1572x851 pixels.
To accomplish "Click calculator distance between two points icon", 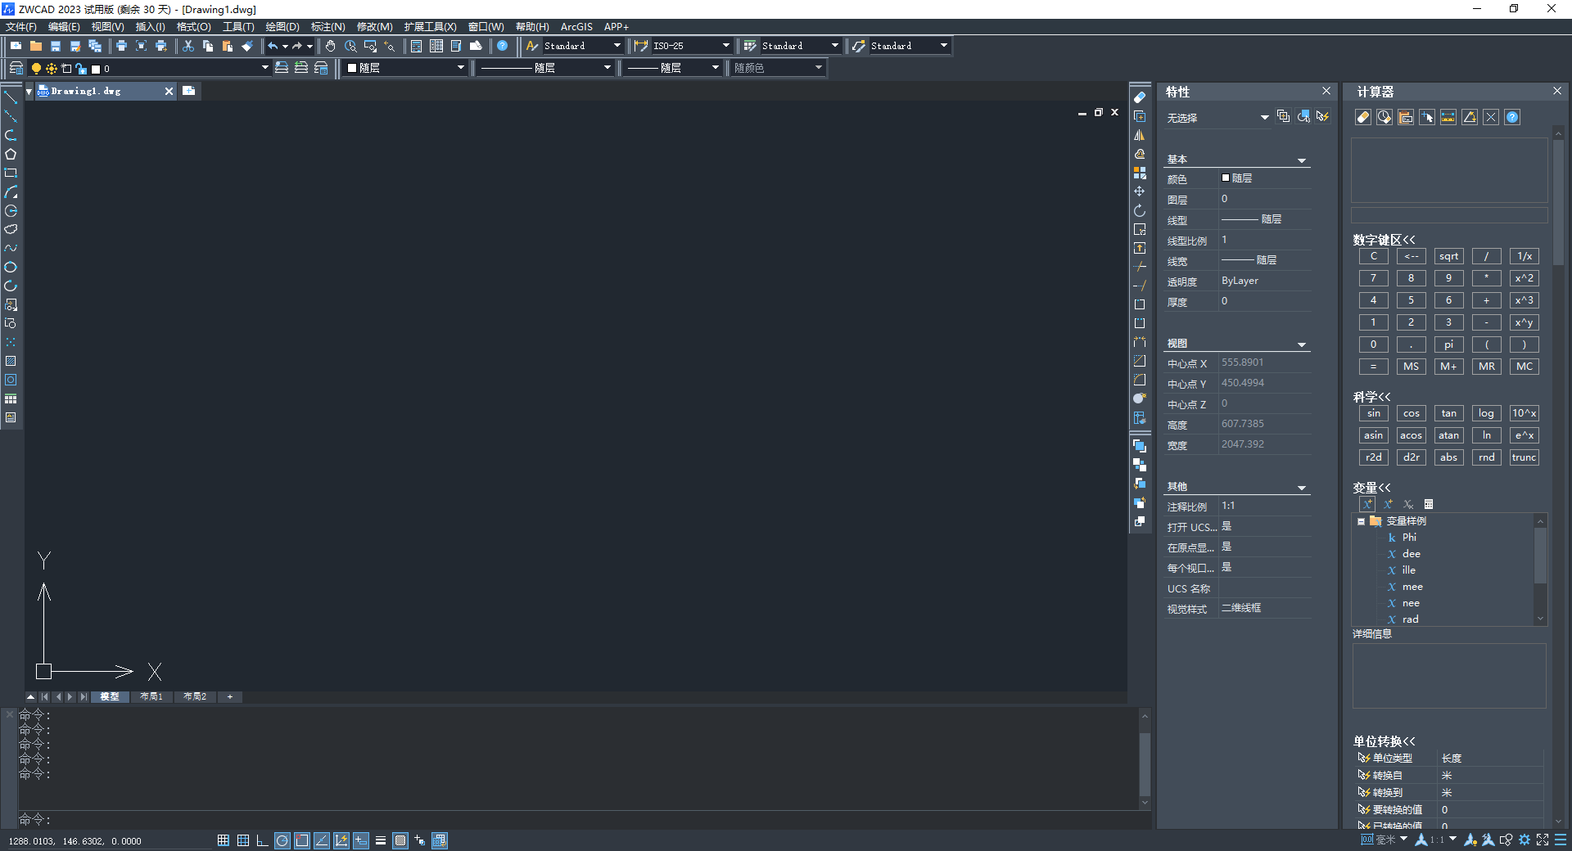I will coord(1448,117).
